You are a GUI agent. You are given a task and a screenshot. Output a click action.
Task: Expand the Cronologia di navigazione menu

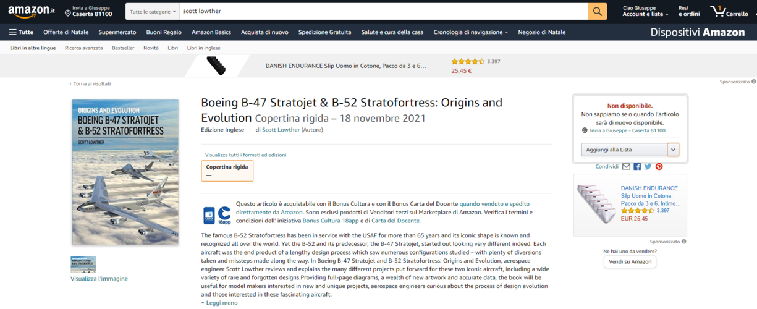click(x=470, y=32)
